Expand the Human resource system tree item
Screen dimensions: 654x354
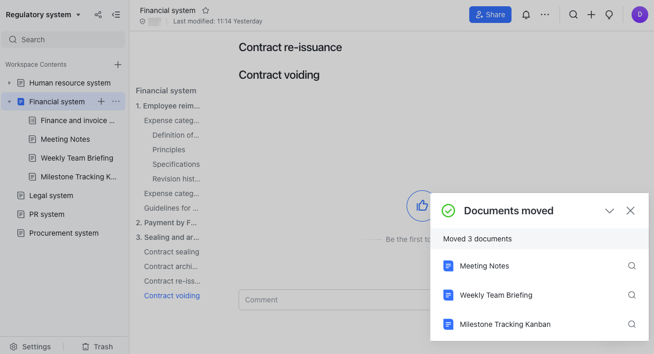[x=9, y=83]
